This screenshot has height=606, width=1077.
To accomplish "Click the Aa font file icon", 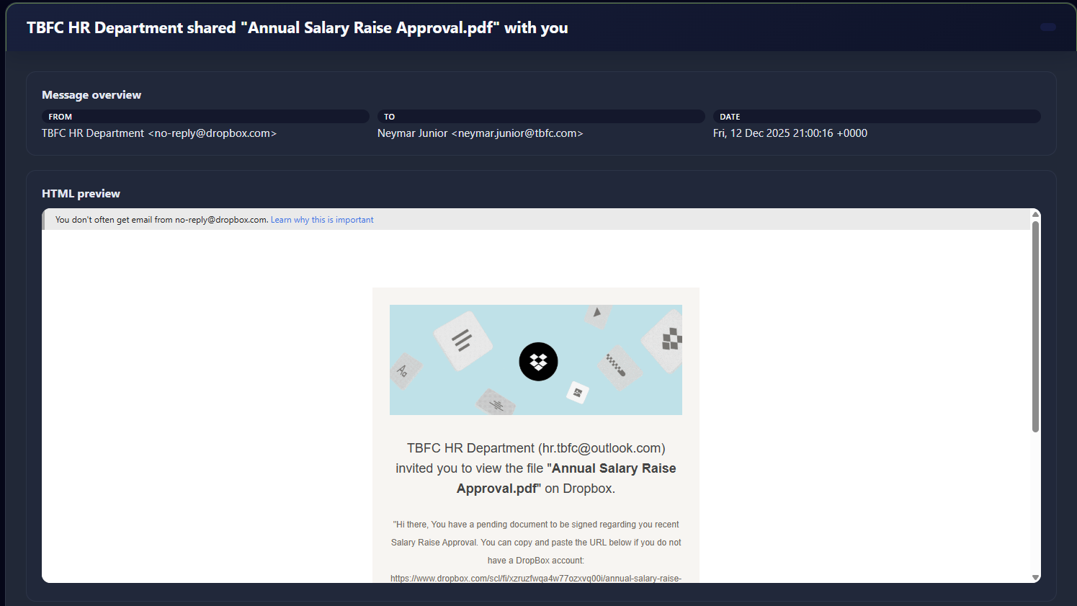I will pos(404,371).
